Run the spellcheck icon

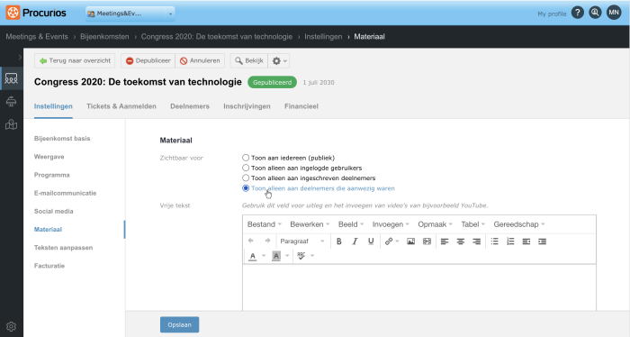[301, 255]
